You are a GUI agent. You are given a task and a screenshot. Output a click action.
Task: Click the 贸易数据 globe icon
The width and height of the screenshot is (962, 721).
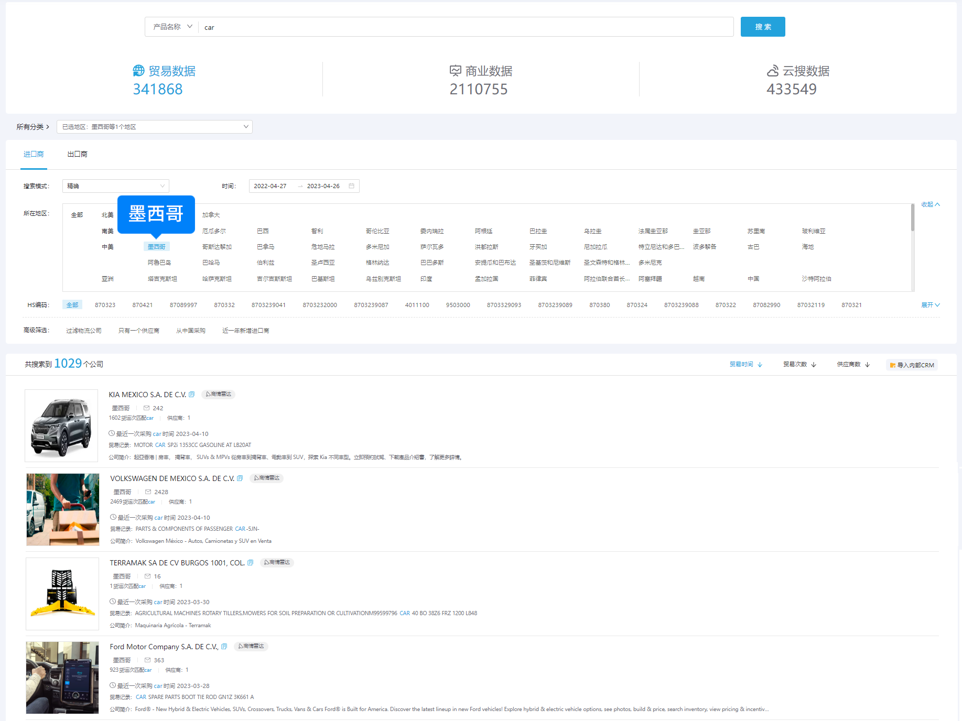point(138,71)
